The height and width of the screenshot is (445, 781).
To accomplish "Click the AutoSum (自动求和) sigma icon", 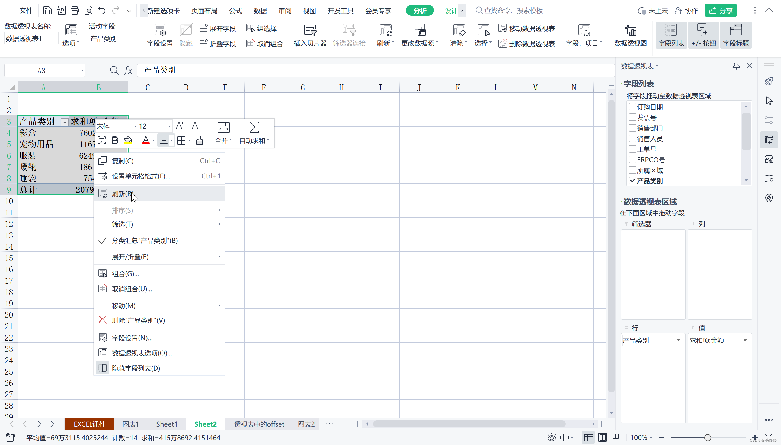I will (254, 127).
